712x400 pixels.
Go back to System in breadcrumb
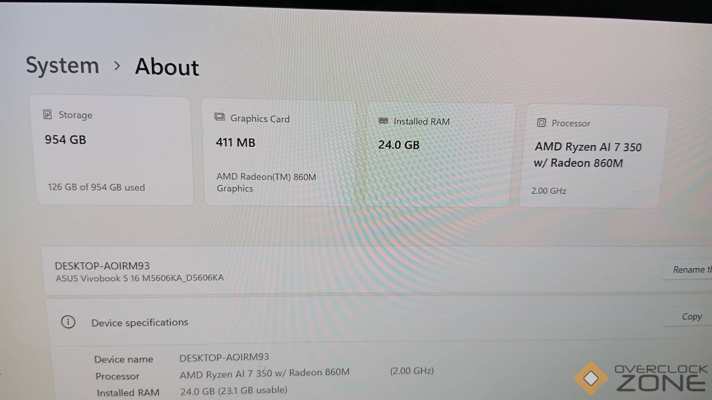(63, 65)
